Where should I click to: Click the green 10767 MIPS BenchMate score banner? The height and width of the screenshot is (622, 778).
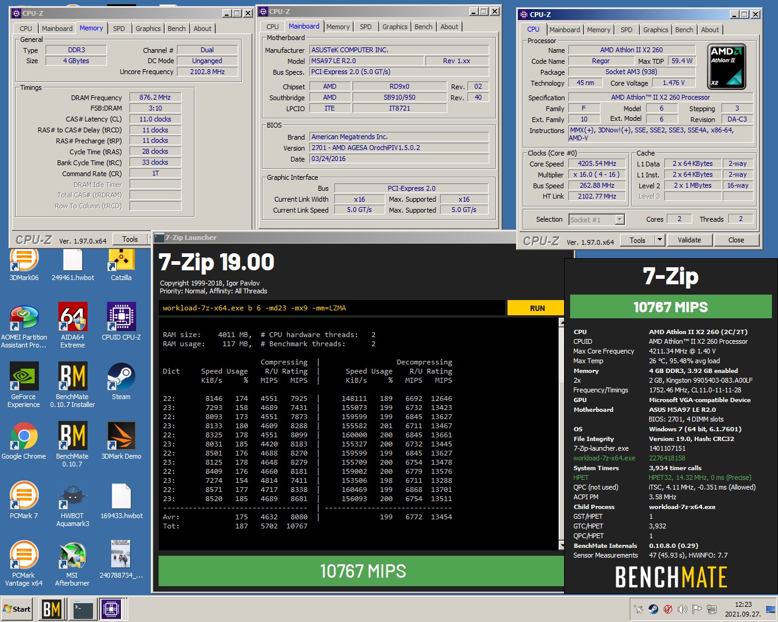670,307
